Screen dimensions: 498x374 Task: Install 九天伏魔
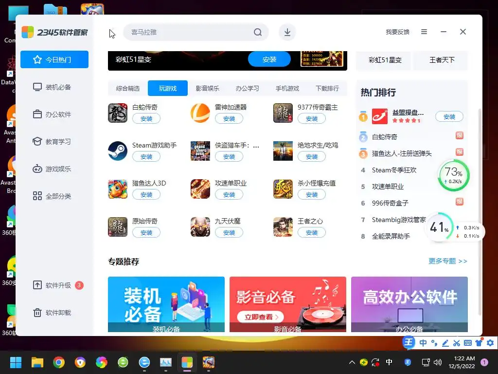pos(229,232)
